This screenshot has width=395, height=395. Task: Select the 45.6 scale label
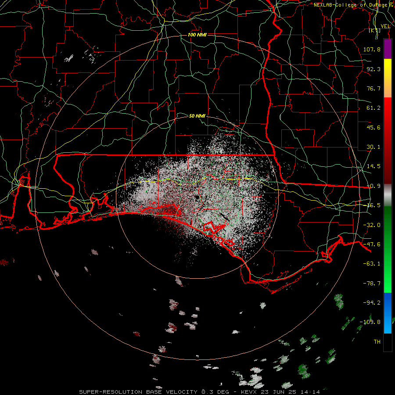[373, 127]
